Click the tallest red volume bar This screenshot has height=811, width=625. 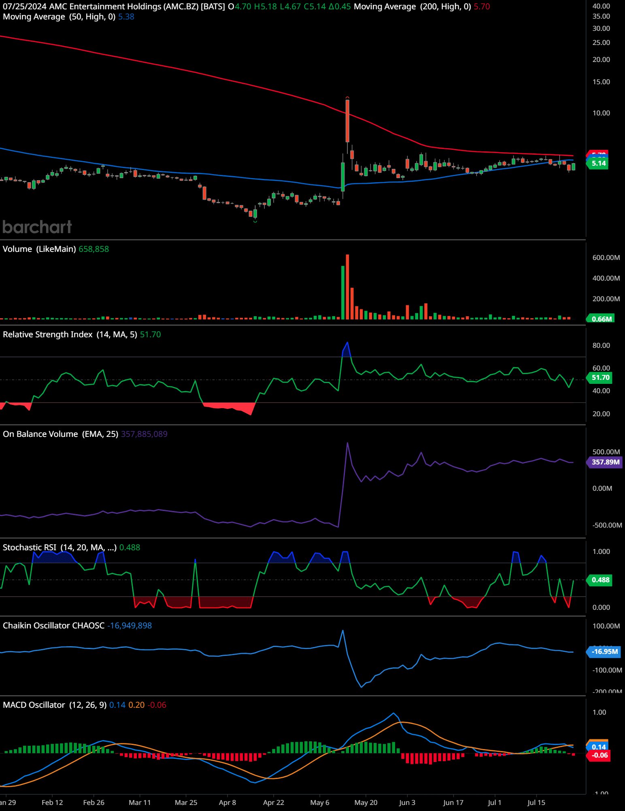click(x=347, y=287)
